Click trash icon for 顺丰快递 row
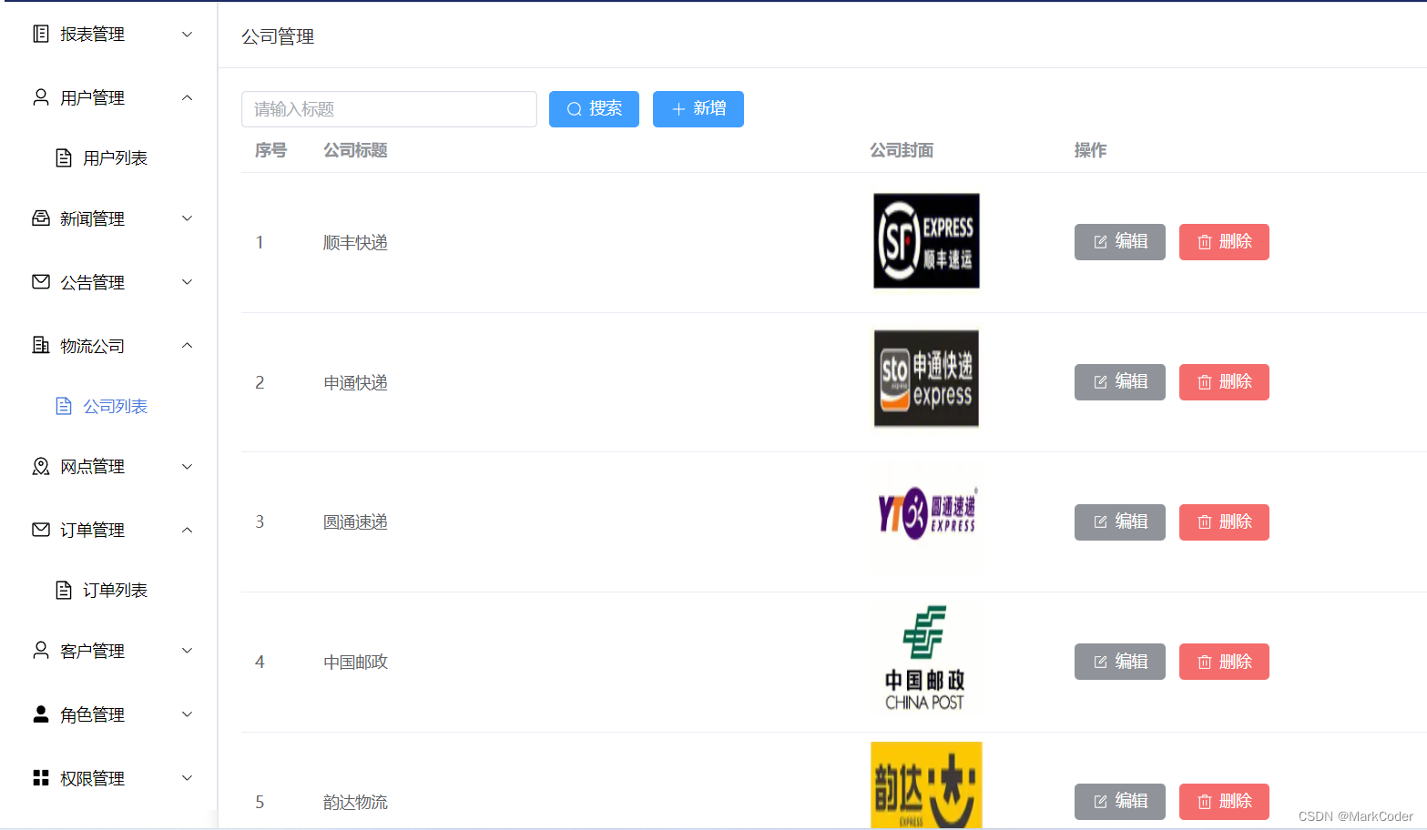 [x=1205, y=242]
